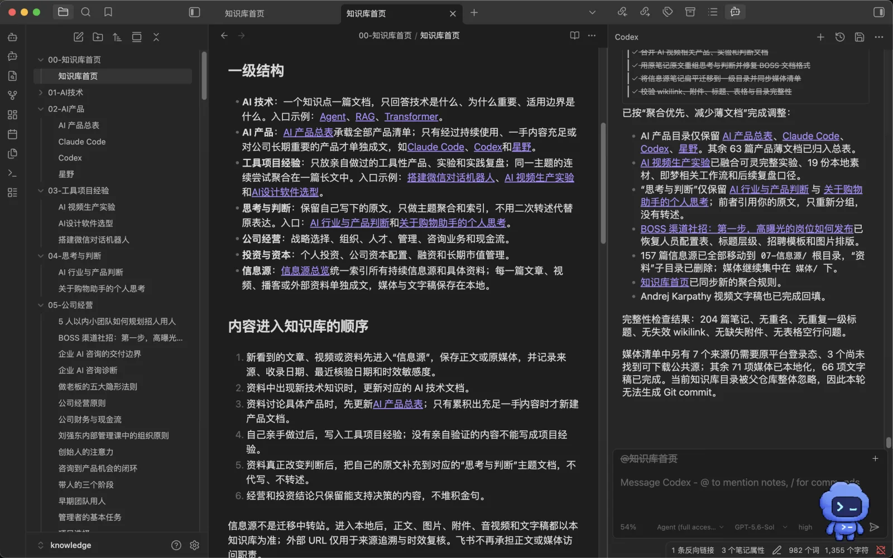
Task: Collapse the 02-AI产品 folder
Action: [40, 109]
